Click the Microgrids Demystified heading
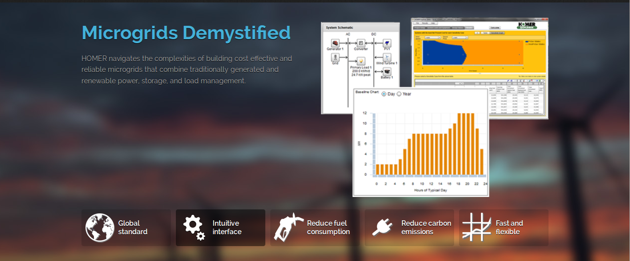 (186, 33)
